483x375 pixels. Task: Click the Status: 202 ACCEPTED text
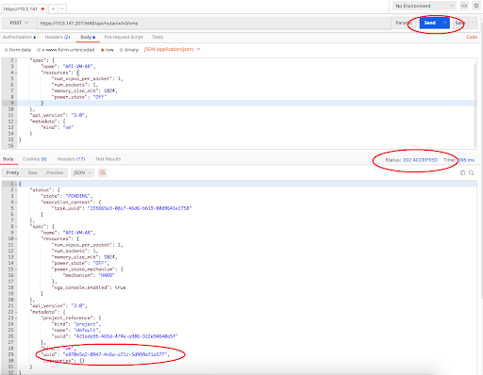[411, 160]
